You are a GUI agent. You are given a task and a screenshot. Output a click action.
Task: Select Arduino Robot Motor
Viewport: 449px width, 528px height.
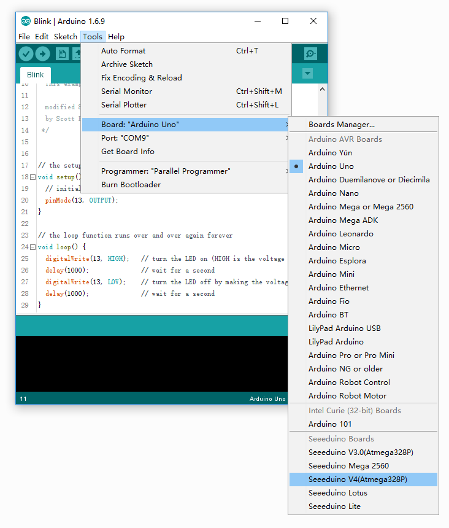363,395
